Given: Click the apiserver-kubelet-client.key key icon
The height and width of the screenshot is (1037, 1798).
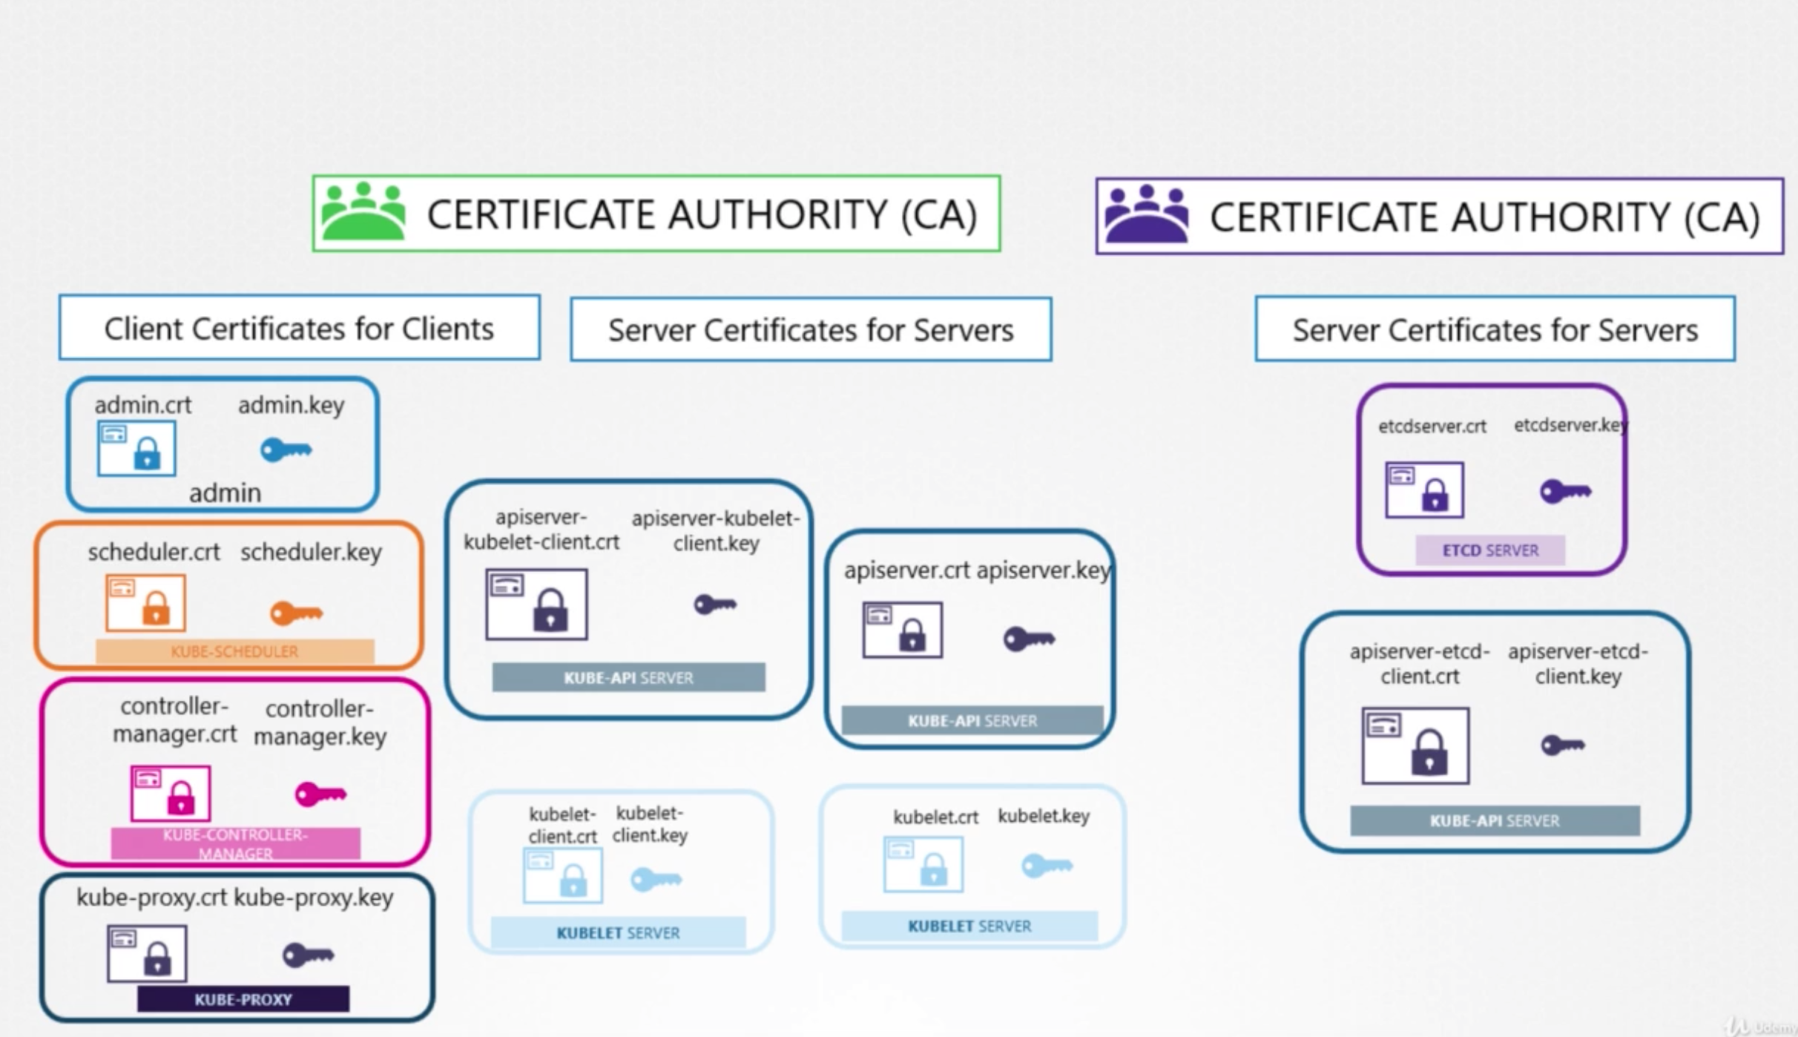Looking at the screenshot, I should (x=715, y=605).
